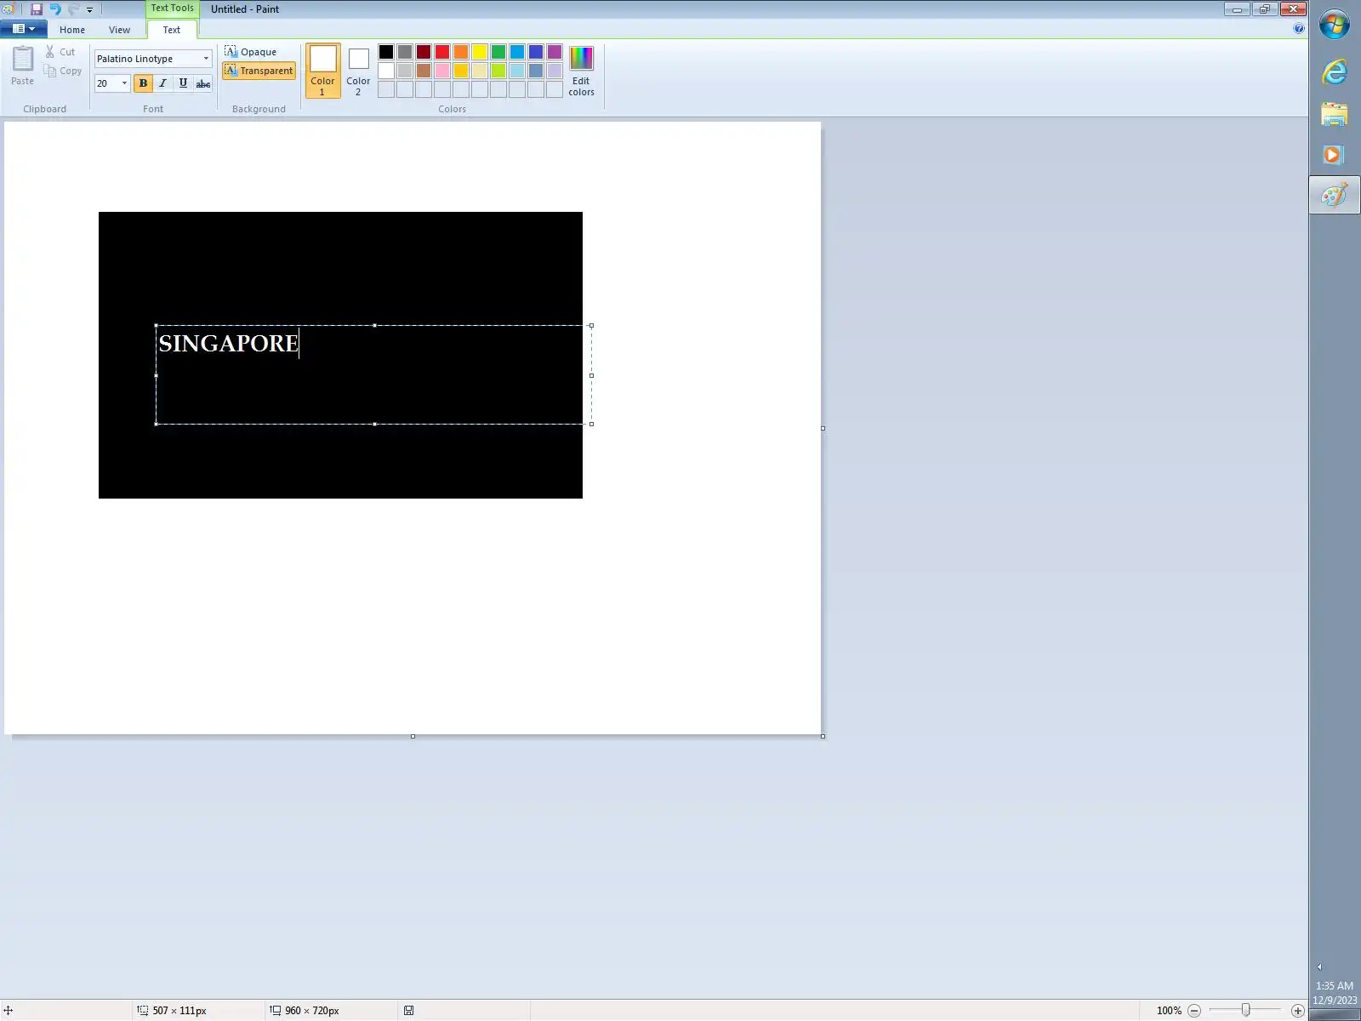
Task: Click the Undo arrow in title bar
Action: pyautogui.click(x=55, y=9)
